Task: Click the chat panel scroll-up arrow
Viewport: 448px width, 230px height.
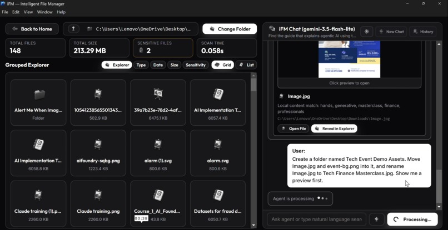Action: click(x=439, y=44)
